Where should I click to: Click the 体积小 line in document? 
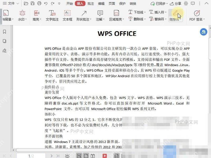click(x=50, y=114)
